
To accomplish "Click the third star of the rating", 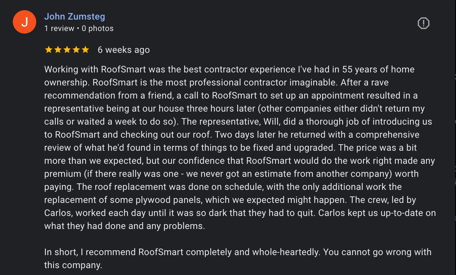I will (67, 50).
